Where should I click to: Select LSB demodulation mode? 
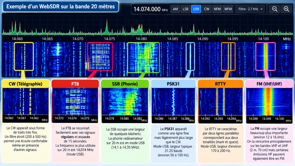click(186, 9)
